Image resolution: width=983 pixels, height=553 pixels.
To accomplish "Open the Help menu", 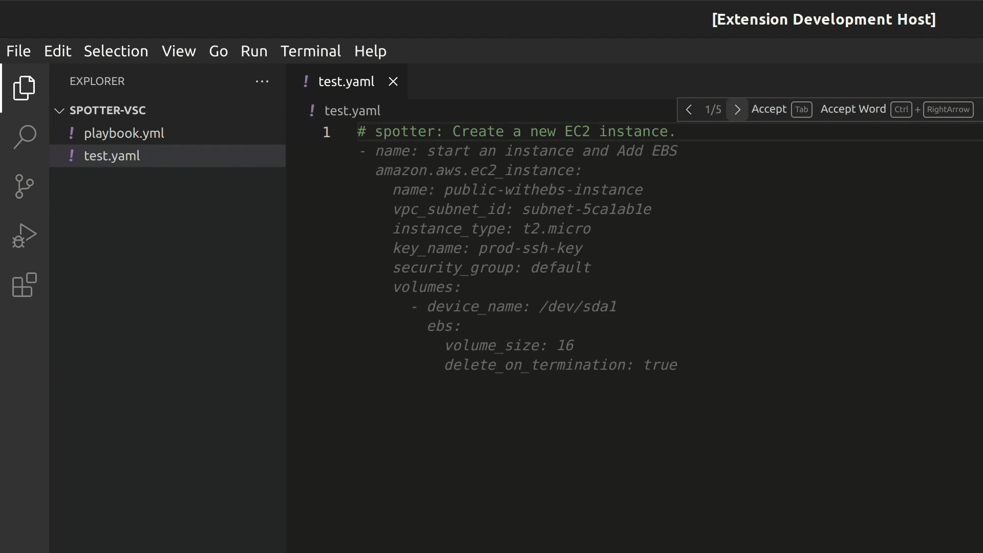I will click(370, 51).
